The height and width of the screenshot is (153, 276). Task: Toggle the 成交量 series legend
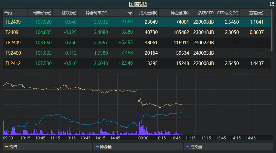[x=194, y=147]
